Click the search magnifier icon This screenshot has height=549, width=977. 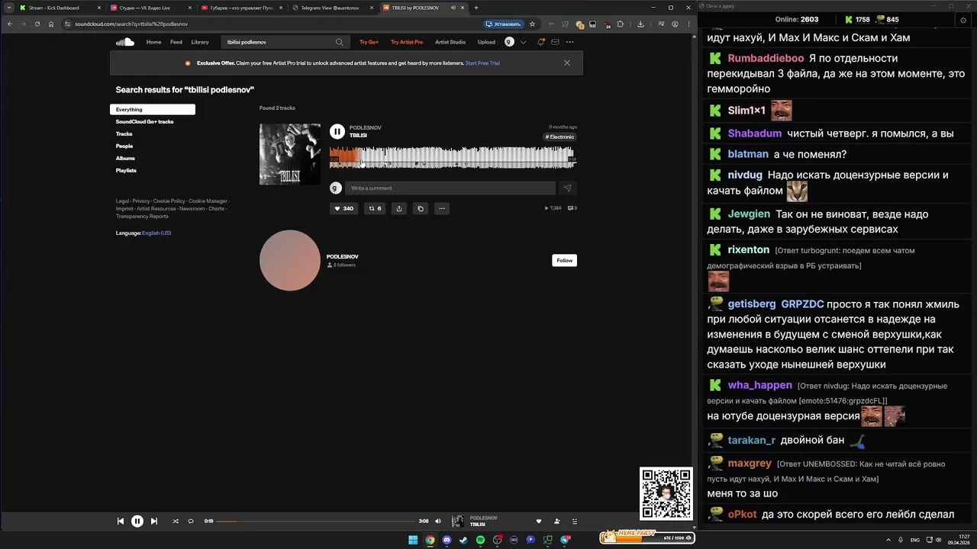[339, 42]
